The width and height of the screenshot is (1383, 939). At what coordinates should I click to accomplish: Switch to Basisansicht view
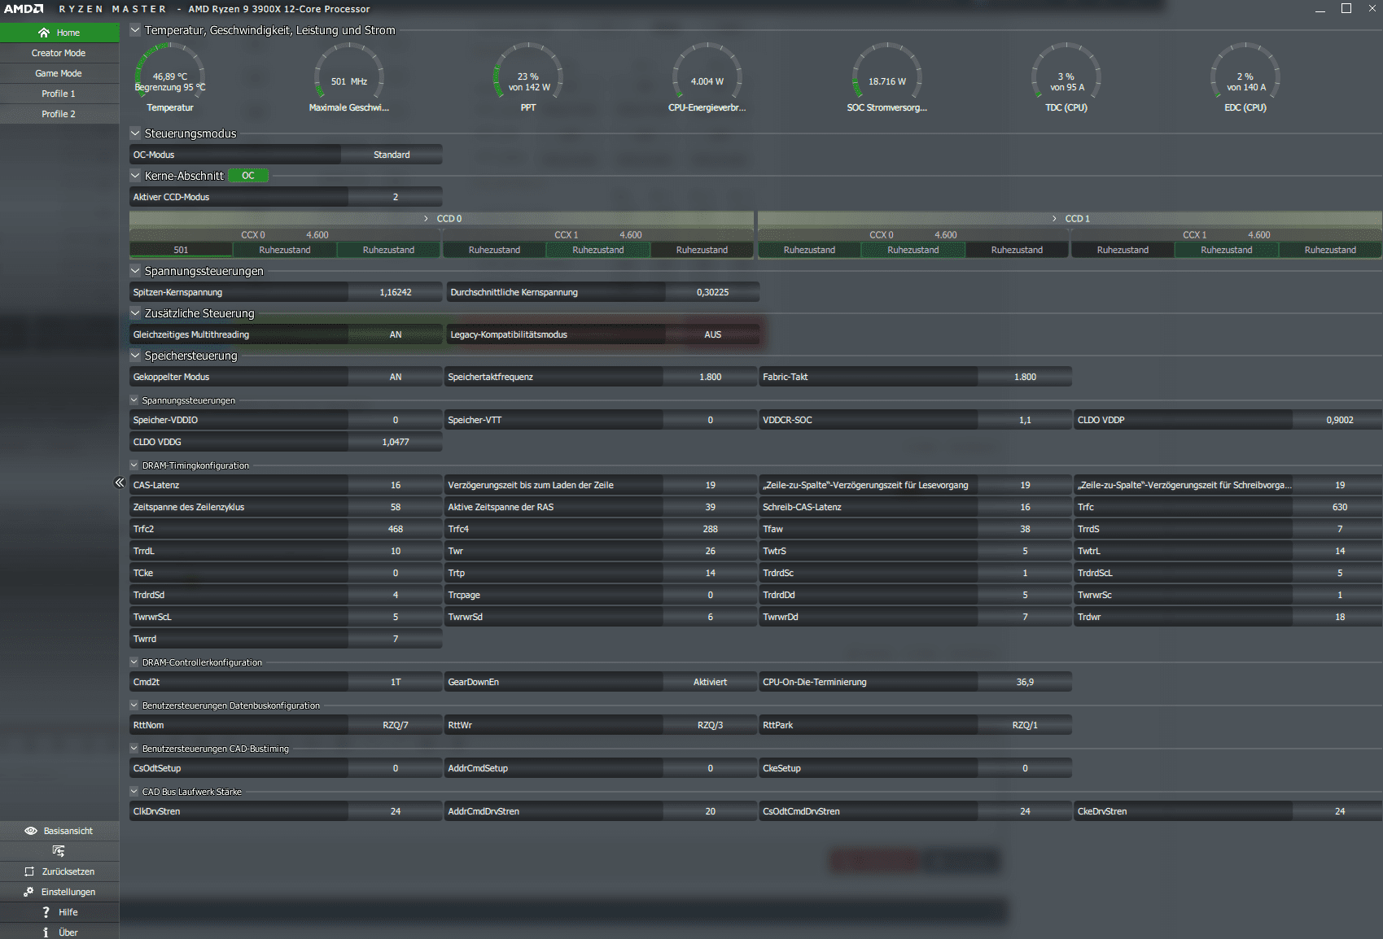59,831
